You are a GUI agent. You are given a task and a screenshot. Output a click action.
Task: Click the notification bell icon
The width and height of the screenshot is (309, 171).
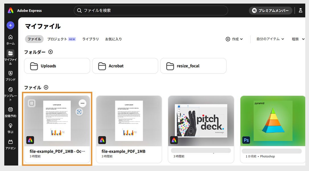300,10
